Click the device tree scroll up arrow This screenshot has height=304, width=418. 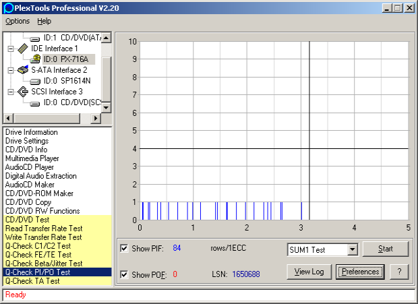(x=107, y=38)
